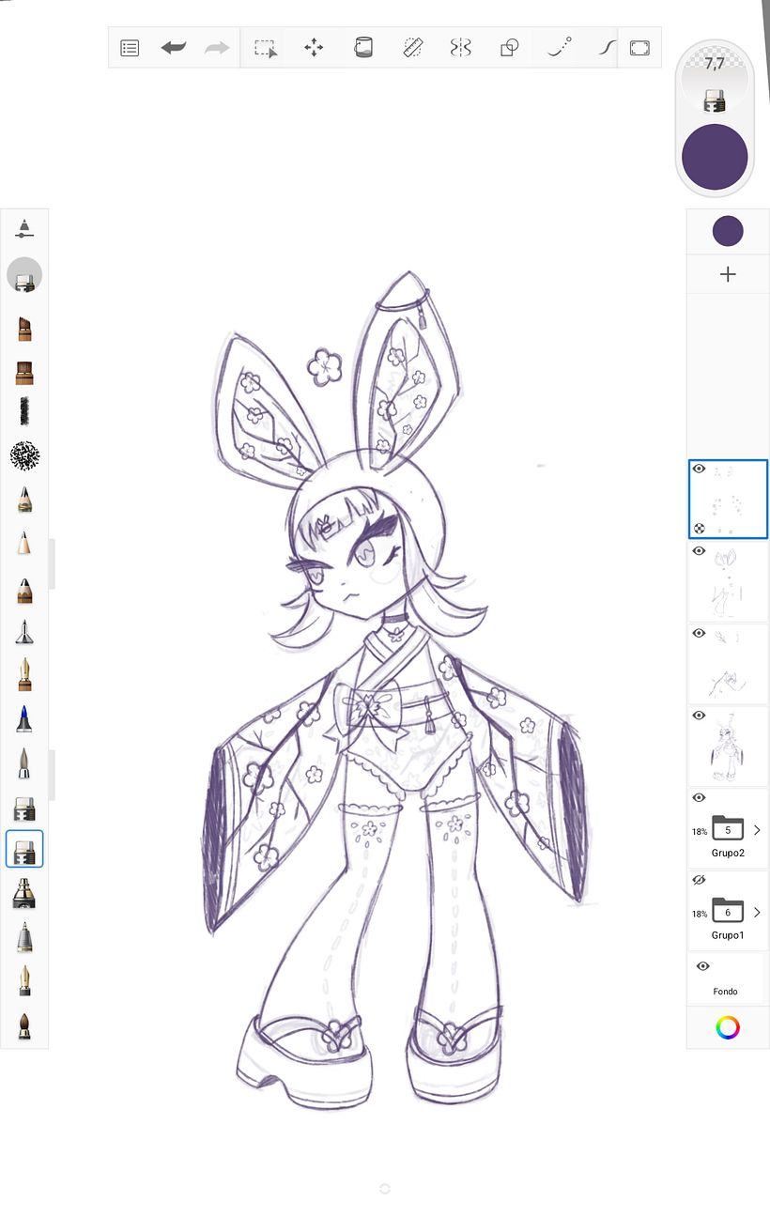
Task: Select the beige cone-tip pencil
Action: [x=24, y=543]
